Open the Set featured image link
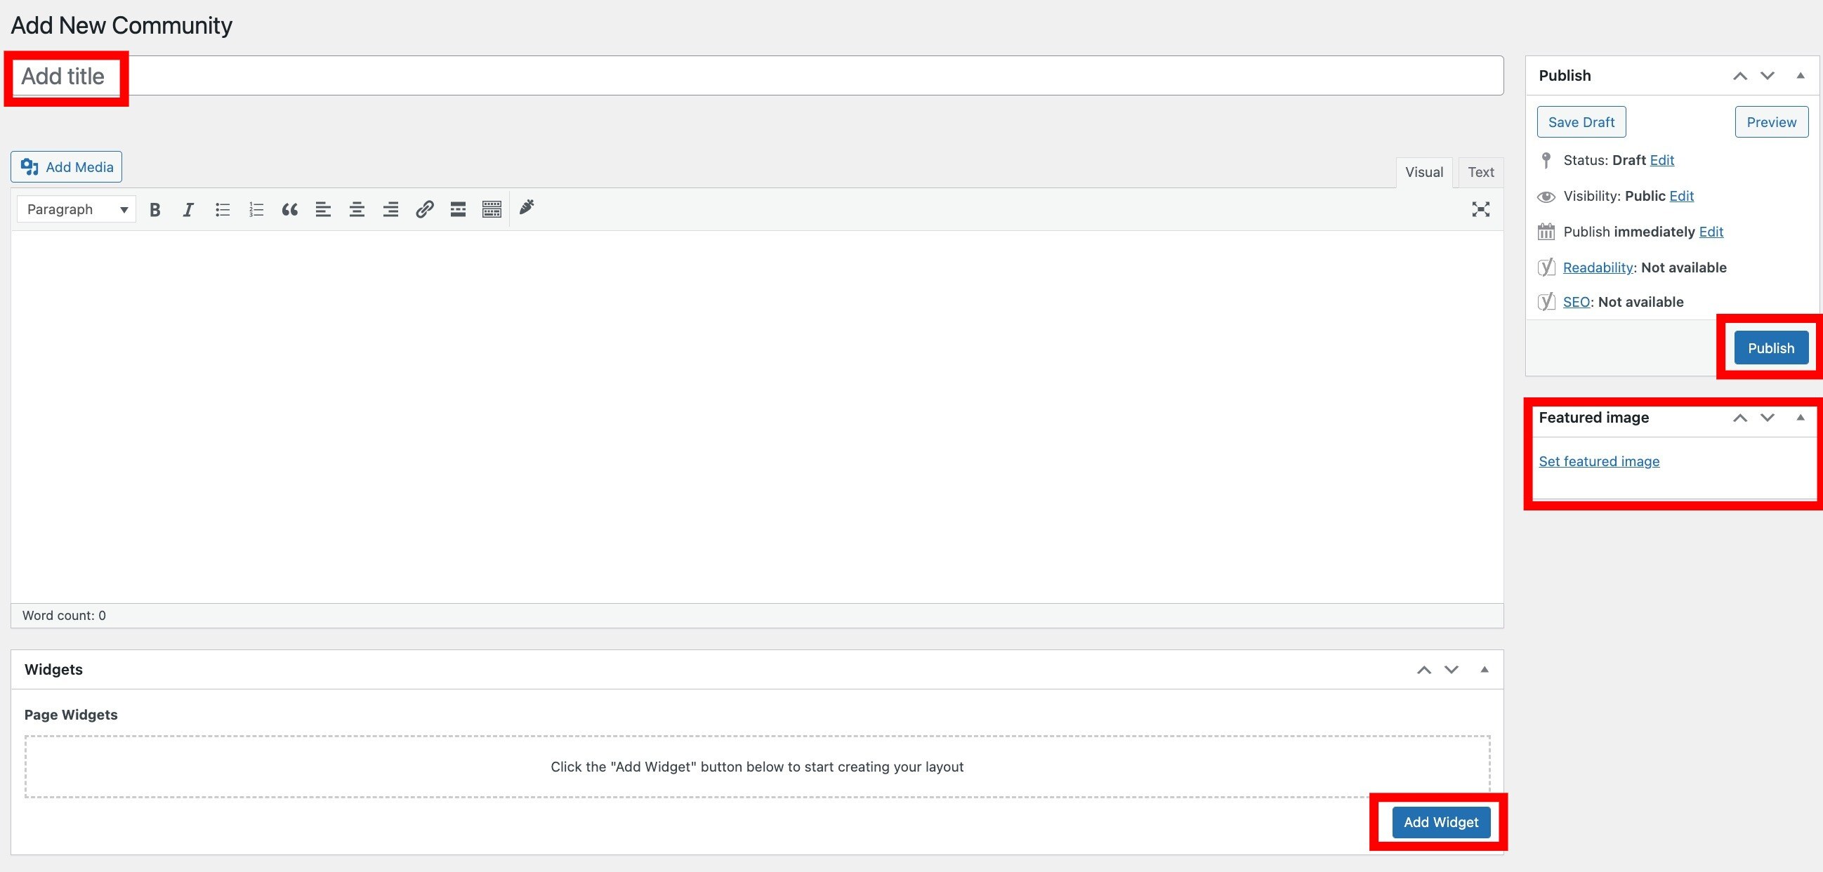 [x=1599, y=461]
